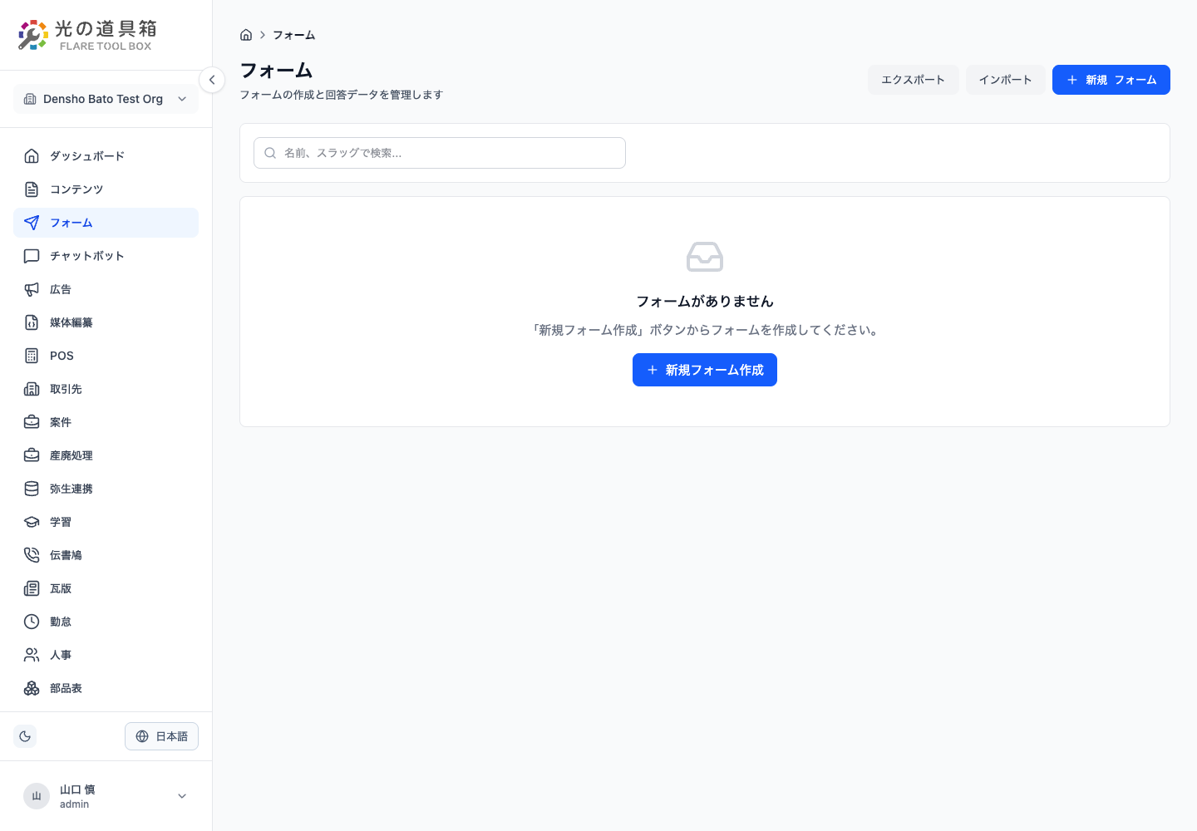The width and height of the screenshot is (1197, 831).
Task: Click the Flare Tool Box logo
Action: pyautogui.click(x=87, y=35)
